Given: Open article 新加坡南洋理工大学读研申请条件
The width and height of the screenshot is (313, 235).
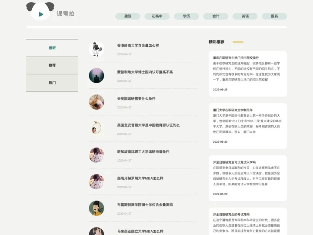Looking at the screenshot, I should click(143, 152).
